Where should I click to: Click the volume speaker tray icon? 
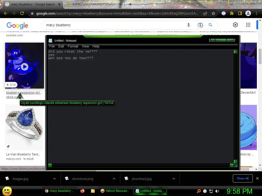[217, 191]
